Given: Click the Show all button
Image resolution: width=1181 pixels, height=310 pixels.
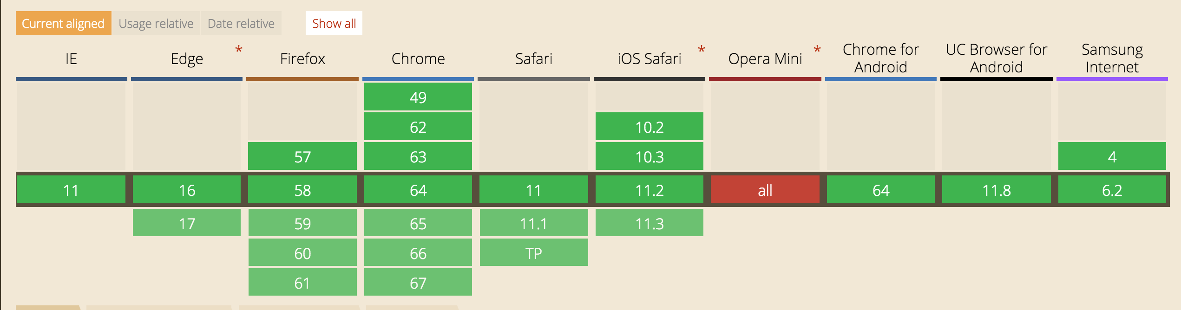Looking at the screenshot, I should 334,23.
